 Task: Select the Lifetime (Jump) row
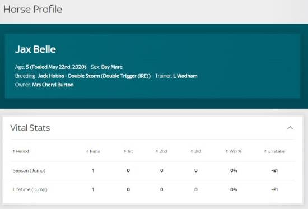[152, 189]
